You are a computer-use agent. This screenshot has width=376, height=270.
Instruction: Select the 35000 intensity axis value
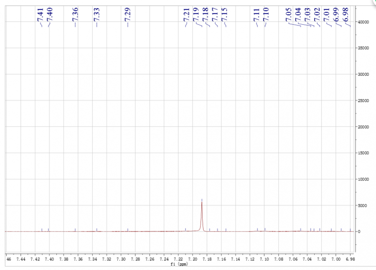363,48
